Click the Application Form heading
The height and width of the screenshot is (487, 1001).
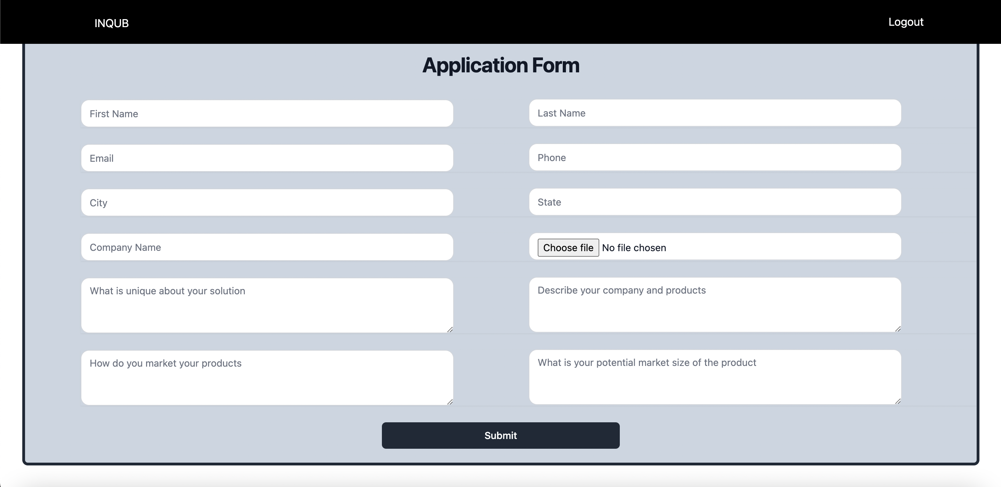click(x=500, y=65)
